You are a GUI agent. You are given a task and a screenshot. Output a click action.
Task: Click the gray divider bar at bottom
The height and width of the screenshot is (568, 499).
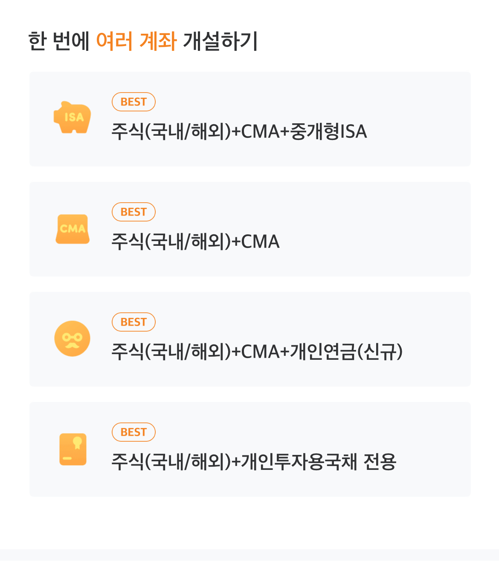click(249, 555)
